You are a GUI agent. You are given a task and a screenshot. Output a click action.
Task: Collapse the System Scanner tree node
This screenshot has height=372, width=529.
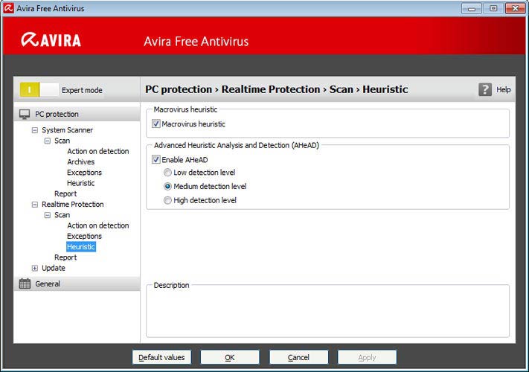(34, 130)
